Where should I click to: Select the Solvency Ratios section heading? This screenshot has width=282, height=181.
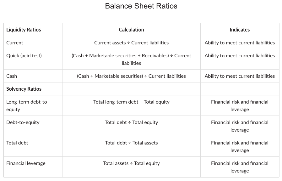coord(24,89)
